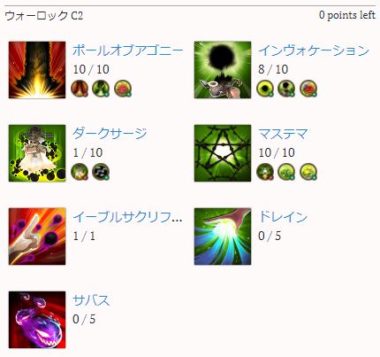Toggle second attribute under インヴォケーション

[x=286, y=89]
